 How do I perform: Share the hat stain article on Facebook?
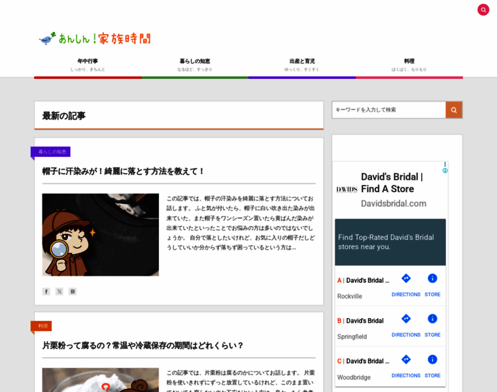point(46,291)
